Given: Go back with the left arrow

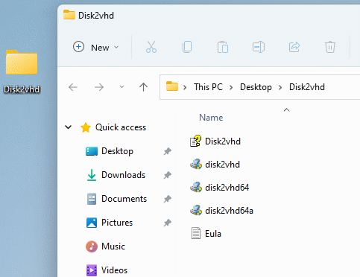Looking at the screenshot, I should pos(73,87).
